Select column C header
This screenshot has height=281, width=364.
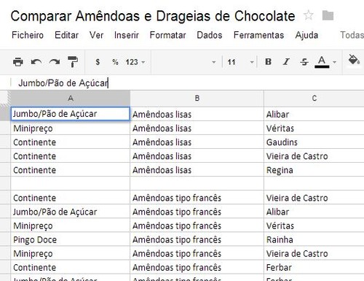[314, 99]
